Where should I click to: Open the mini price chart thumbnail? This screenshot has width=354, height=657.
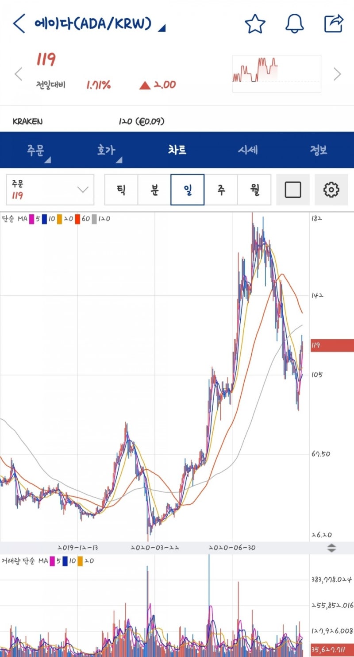coord(277,73)
